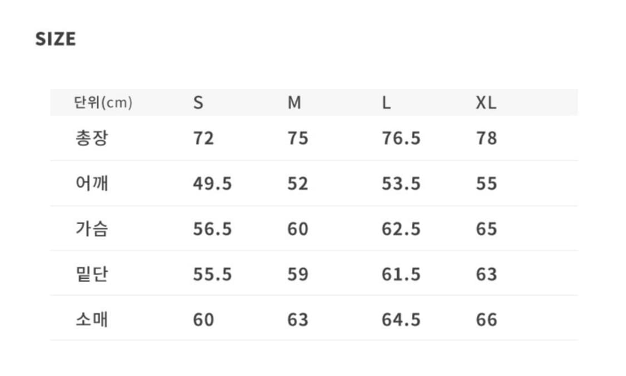Click the 단위(cm) header cell
Image resolution: width=626 pixels, height=376 pixels.
pos(103,103)
